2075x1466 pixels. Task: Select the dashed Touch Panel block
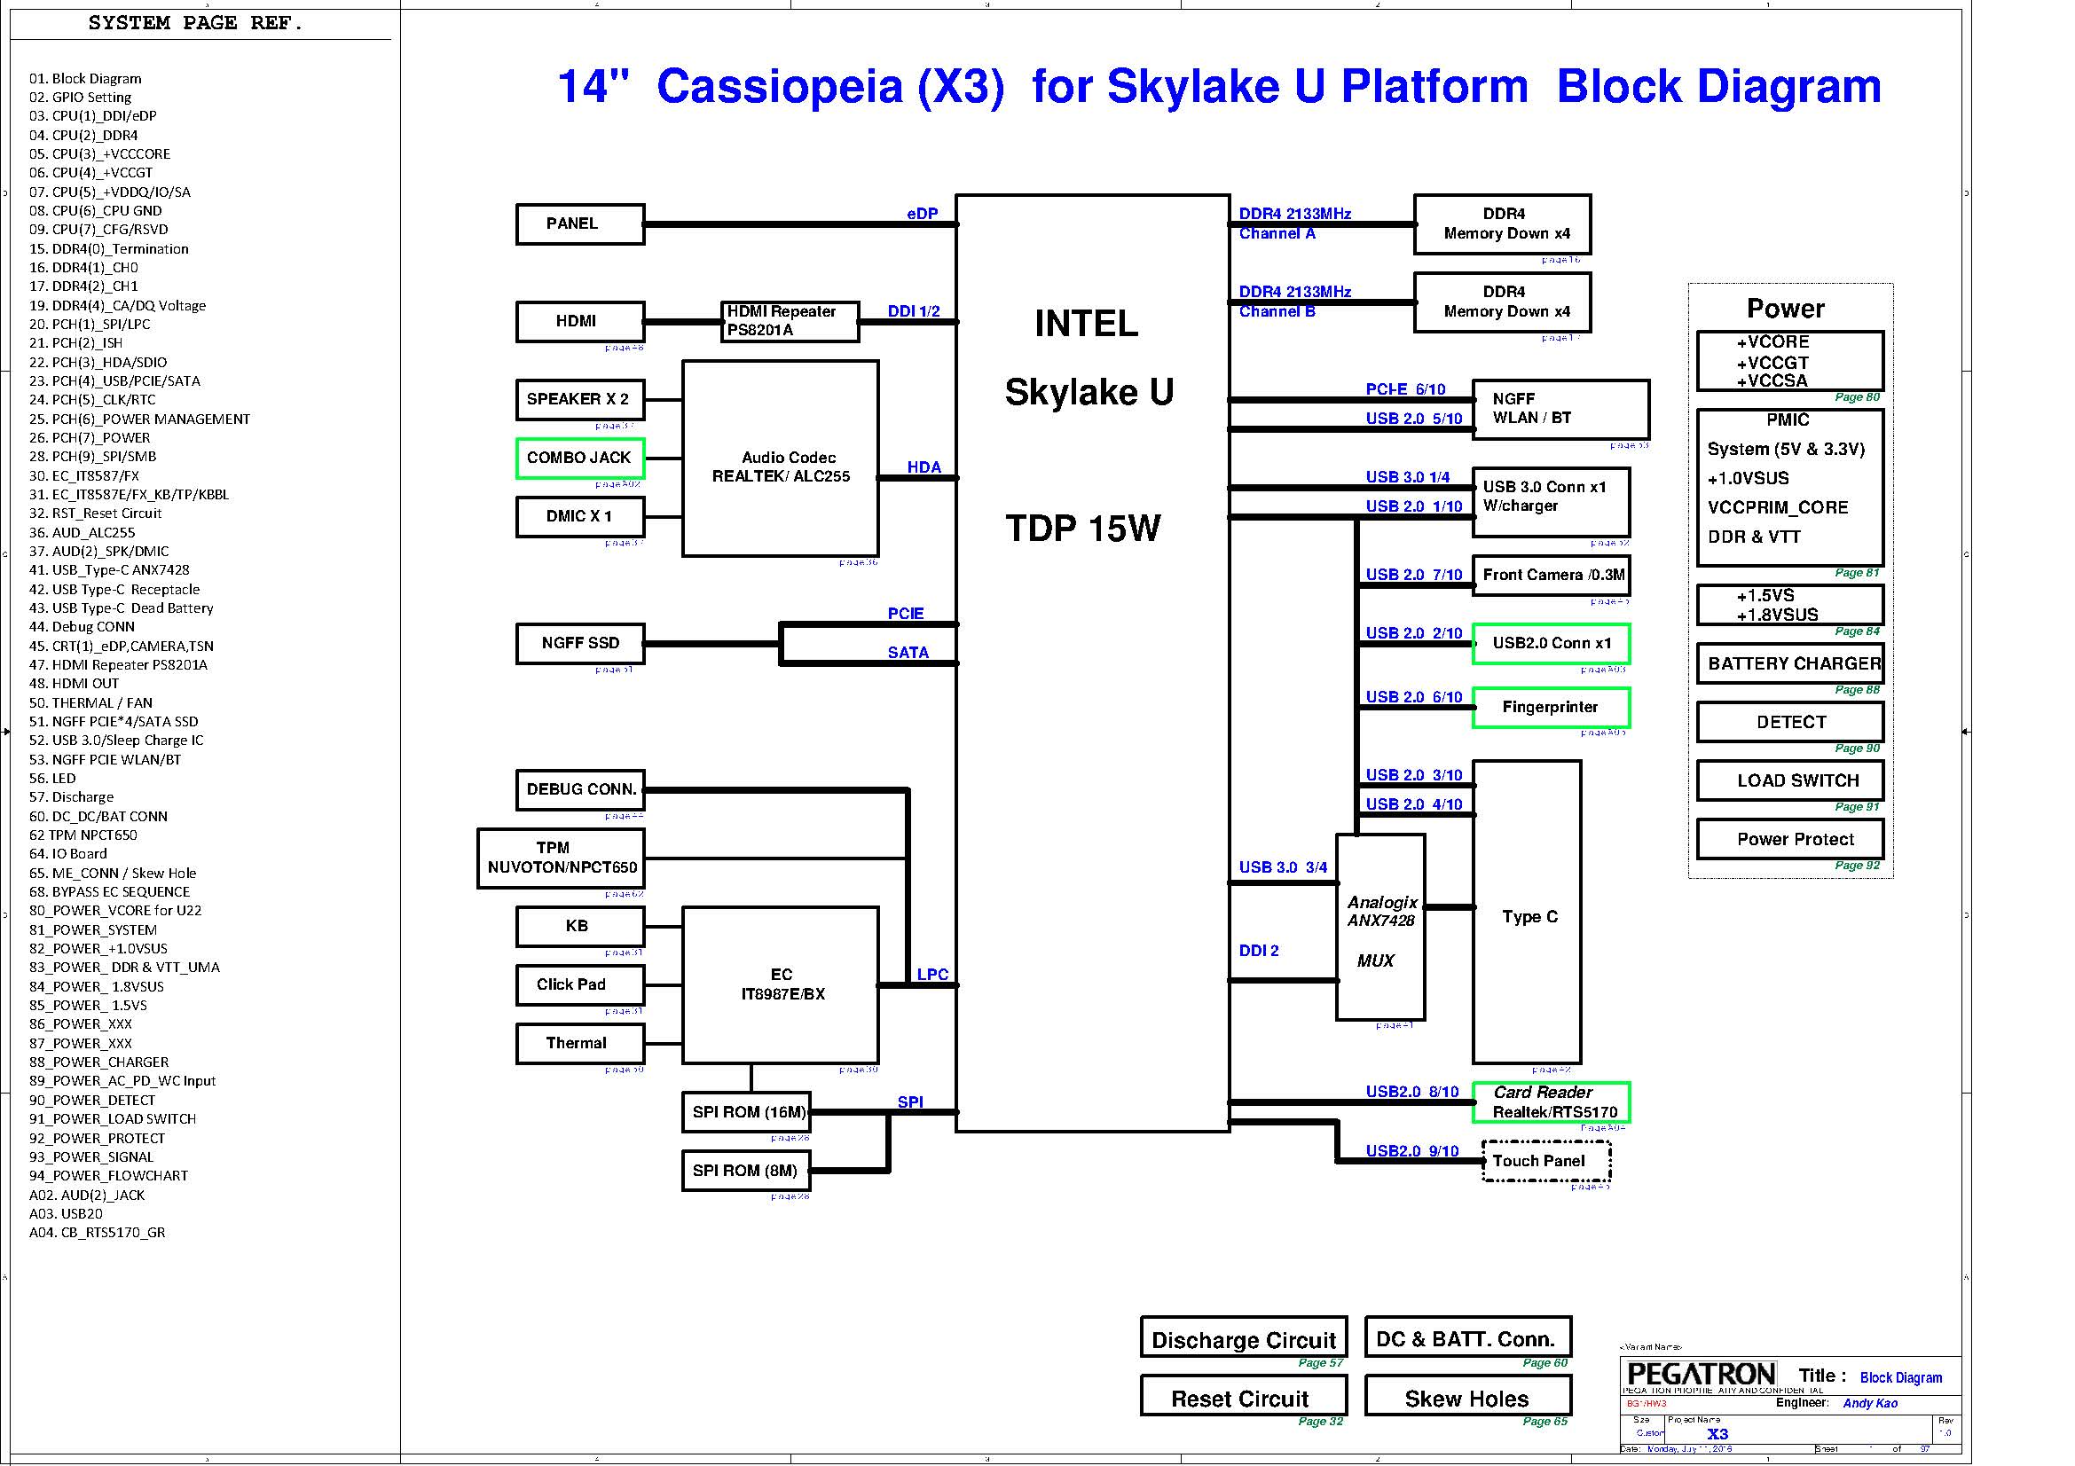click(1547, 1162)
